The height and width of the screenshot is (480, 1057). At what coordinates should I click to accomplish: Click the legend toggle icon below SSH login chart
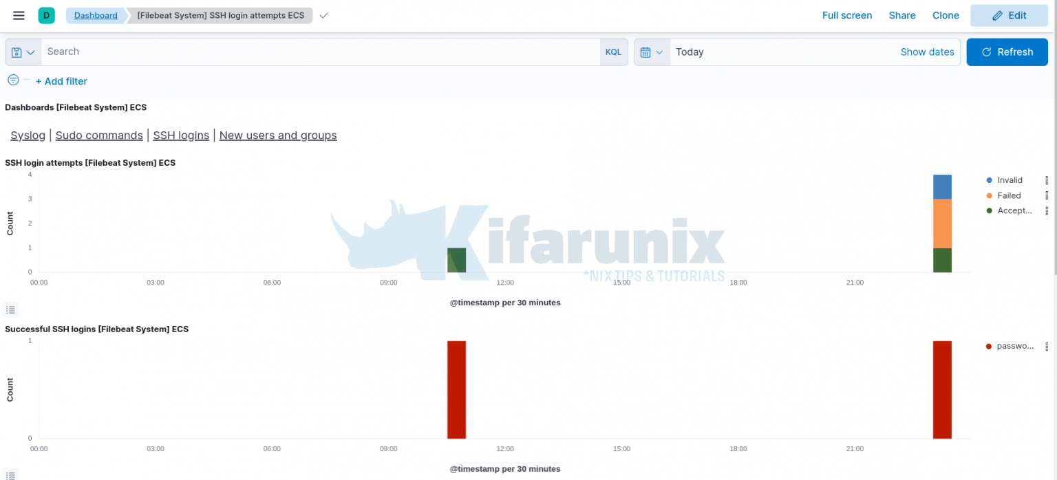[10, 309]
